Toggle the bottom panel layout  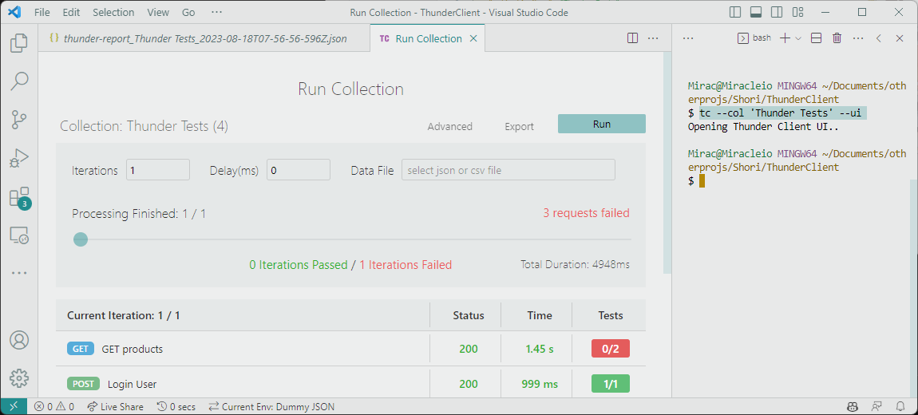[756, 12]
